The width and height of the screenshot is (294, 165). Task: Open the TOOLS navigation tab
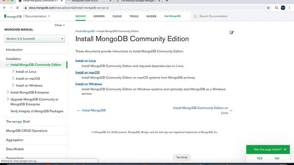134,16
